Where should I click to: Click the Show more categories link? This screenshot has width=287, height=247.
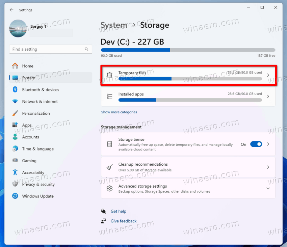[120, 112]
